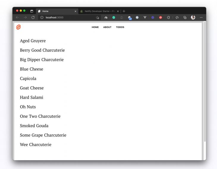The width and height of the screenshot is (217, 169).
Task: Open a new browser tab with plus button
Action: coord(124,11)
